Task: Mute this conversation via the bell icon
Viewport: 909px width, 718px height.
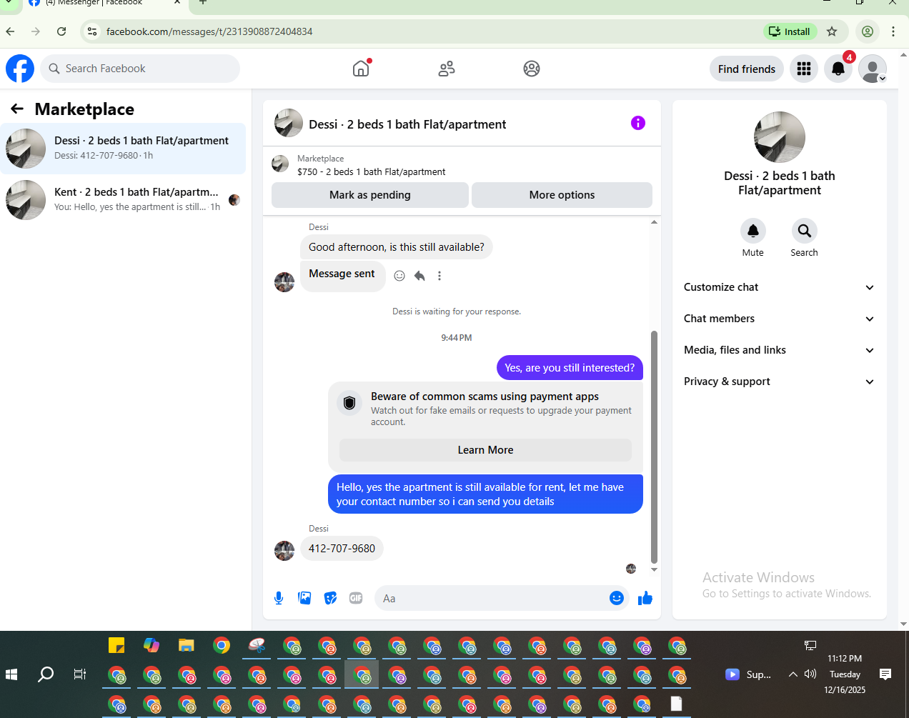Action: tap(753, 231)
